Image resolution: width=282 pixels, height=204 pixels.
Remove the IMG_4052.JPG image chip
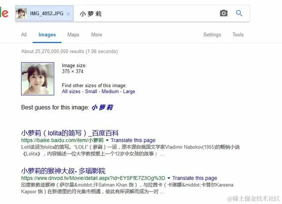pos(68,14)
